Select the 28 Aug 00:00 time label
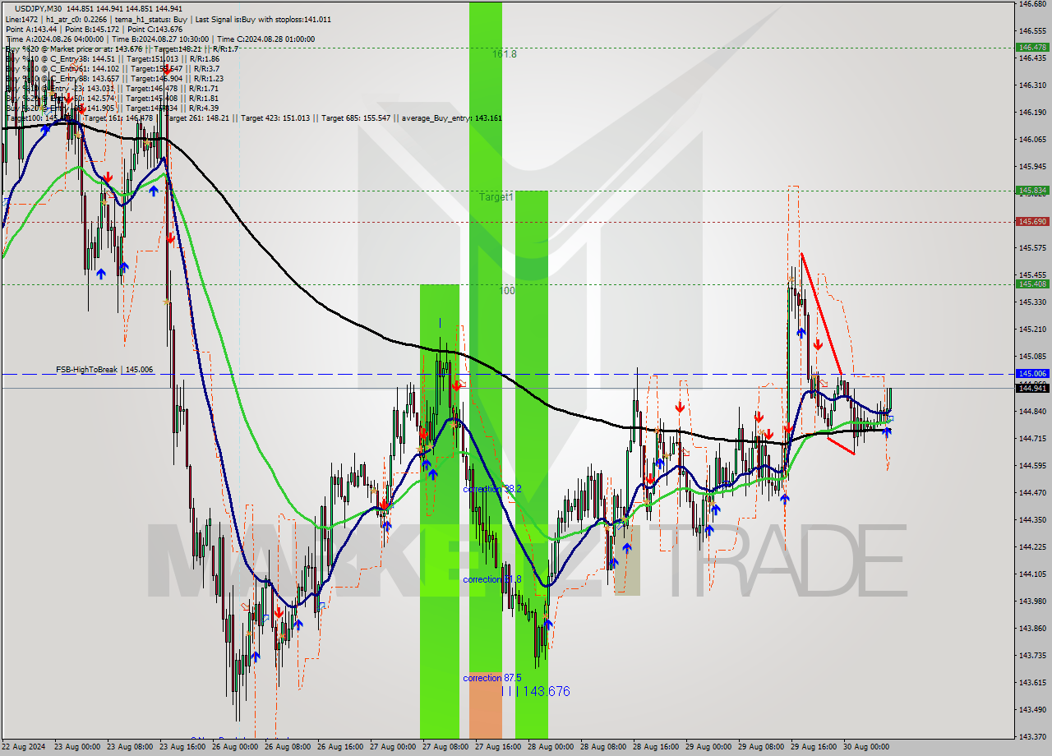 [551, 747]
